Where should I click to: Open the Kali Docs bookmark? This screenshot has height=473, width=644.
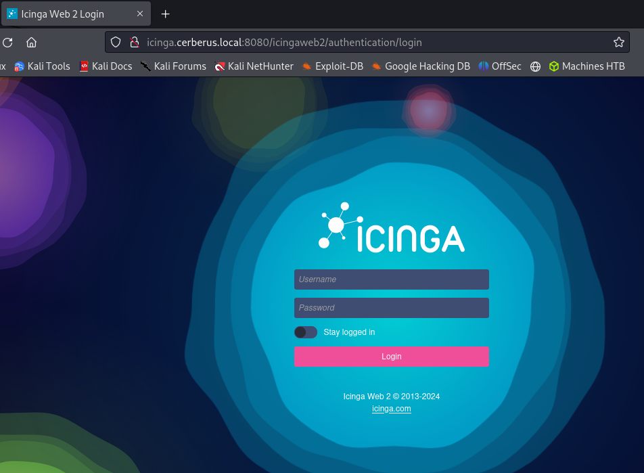coord(106,66)
